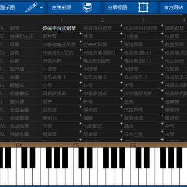Select the H. 铜管乐 category row
The width and height of the screenshot is (187, 187).
pos(20,85)
